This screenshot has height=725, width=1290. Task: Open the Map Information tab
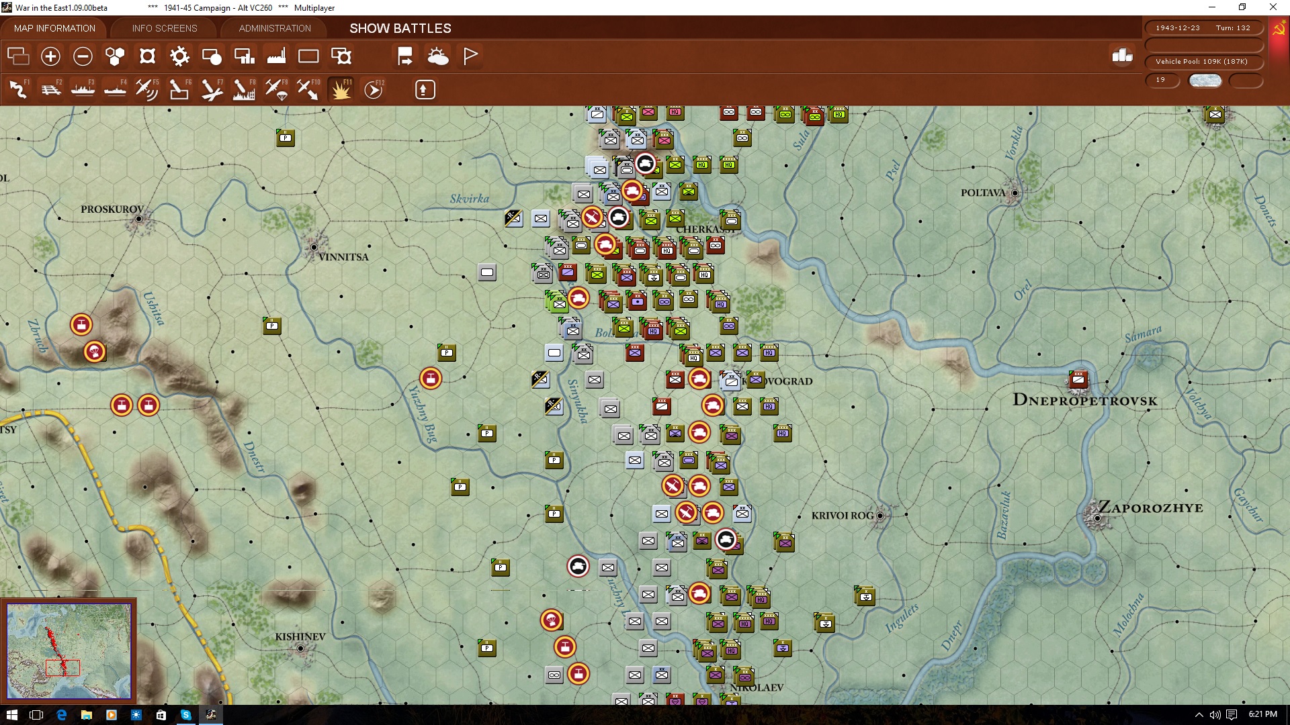coord(54,28)
